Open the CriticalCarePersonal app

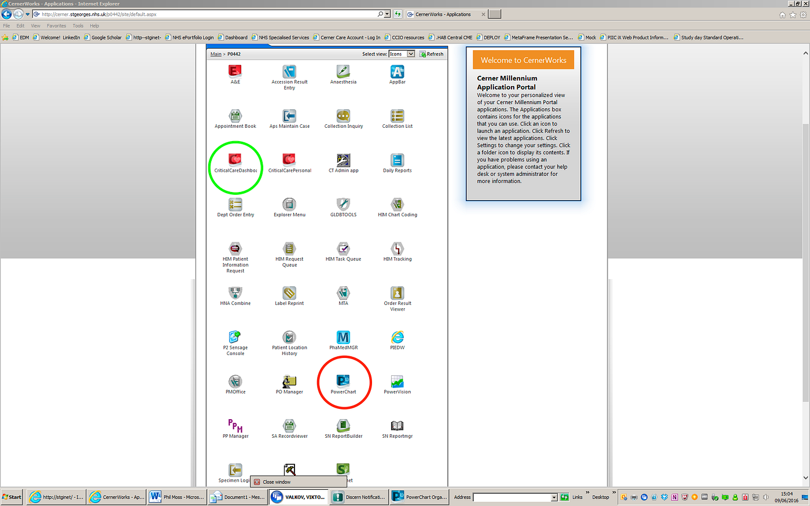point(289,160)
